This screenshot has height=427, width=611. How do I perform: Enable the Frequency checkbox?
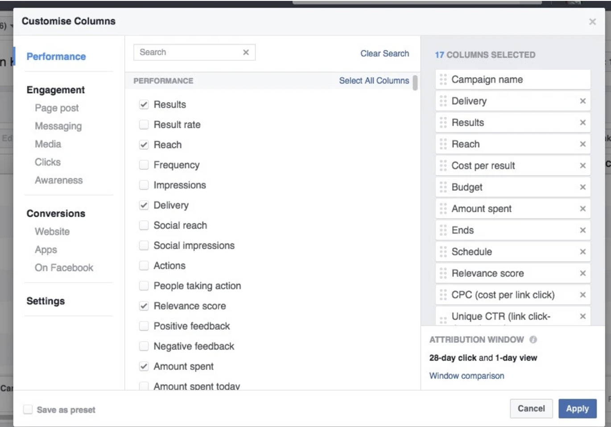(x=144, y=165)
